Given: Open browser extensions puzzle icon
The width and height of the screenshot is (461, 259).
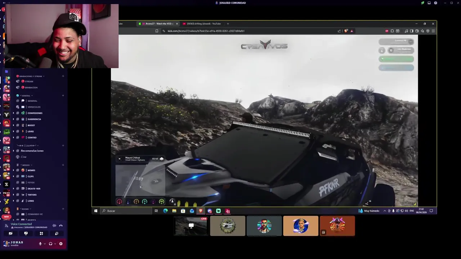Looking at the screenshot, I should 392,31.
